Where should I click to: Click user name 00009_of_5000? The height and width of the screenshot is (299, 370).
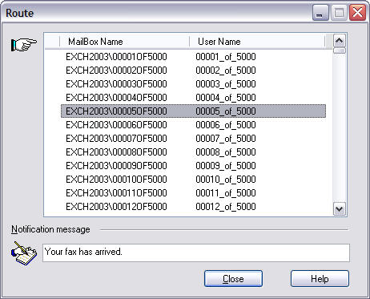[x=226, y=166]
